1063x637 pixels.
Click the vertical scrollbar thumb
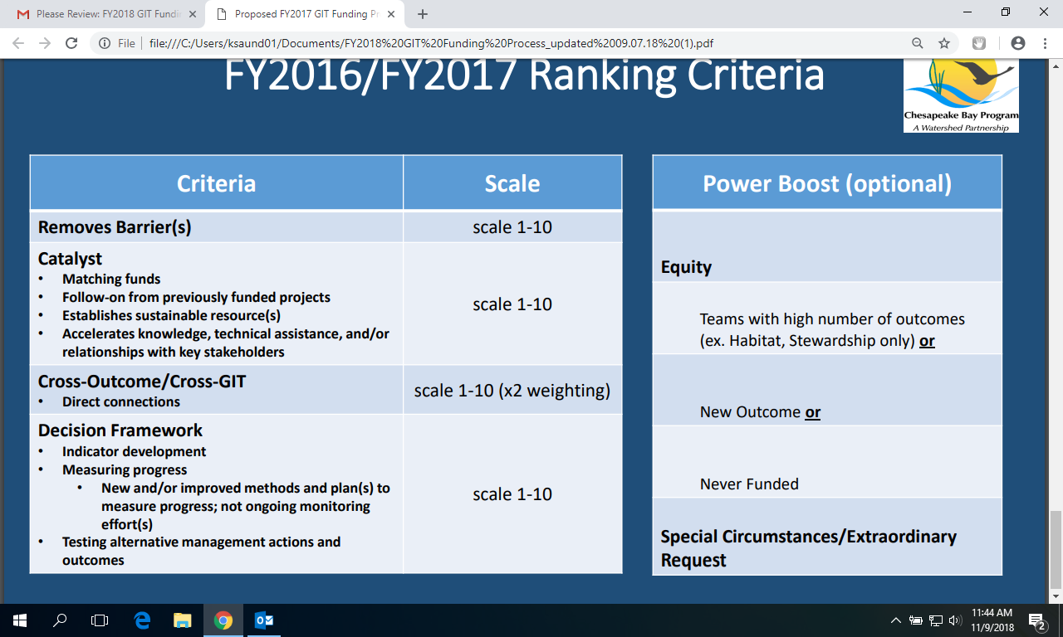pyautogui.click(x=1056, y=547)
